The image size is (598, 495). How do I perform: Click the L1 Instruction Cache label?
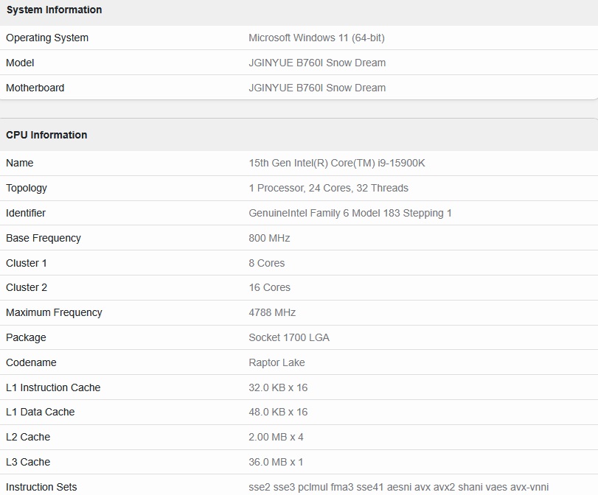(x=53, y=387)
